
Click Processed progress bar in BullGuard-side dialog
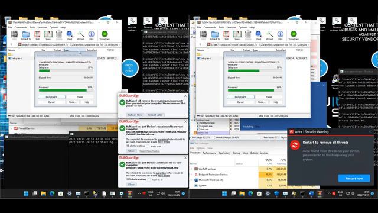coord(66,91)
